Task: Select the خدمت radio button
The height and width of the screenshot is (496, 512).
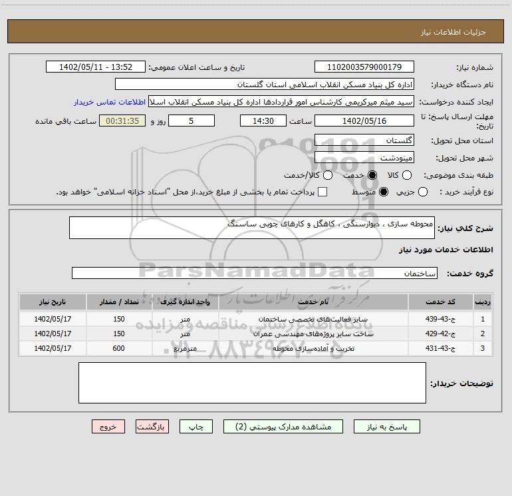Action: (372, 175)
